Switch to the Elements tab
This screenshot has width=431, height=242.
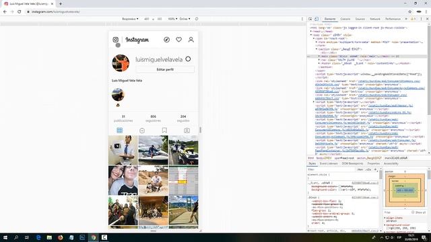pos(330,19)
